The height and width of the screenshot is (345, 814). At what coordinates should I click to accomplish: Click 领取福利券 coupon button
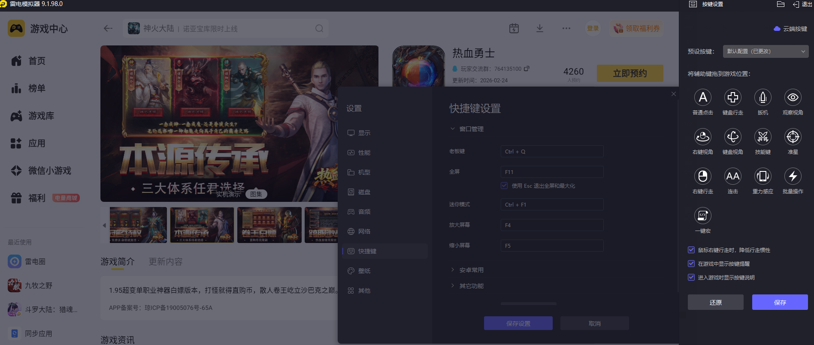pyautogui.click(x=636, y=28)
